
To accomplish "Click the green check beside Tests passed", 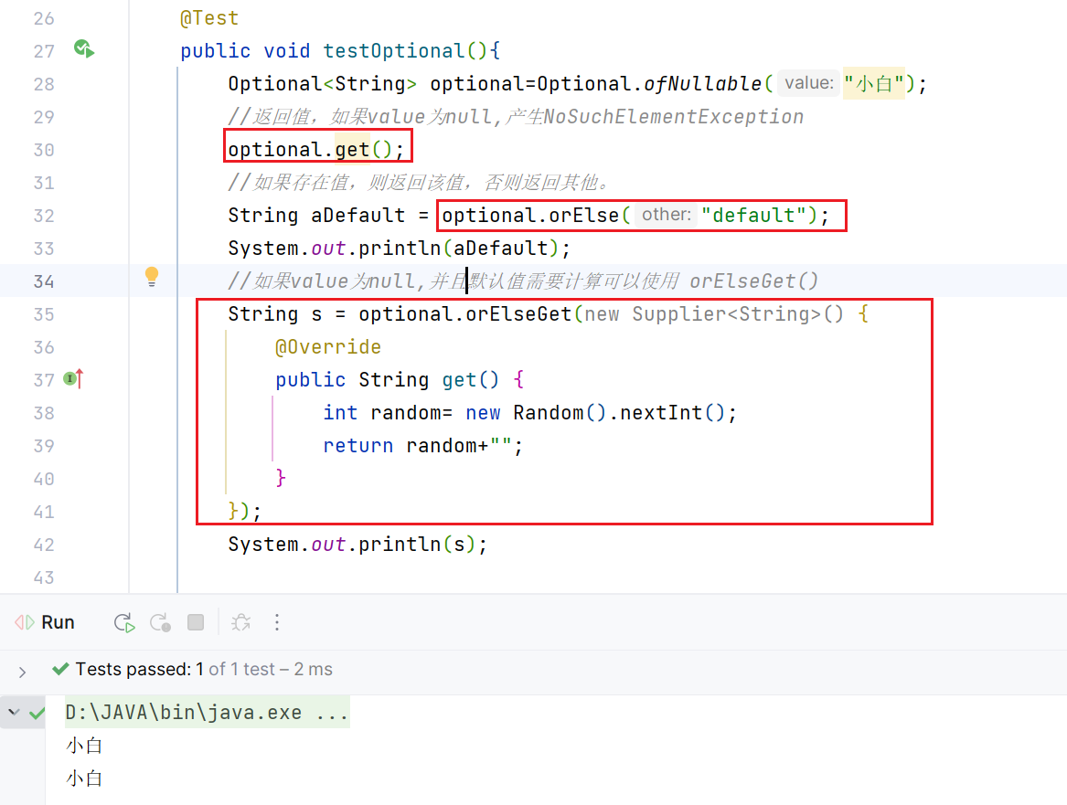I will (x=60, y=669).
